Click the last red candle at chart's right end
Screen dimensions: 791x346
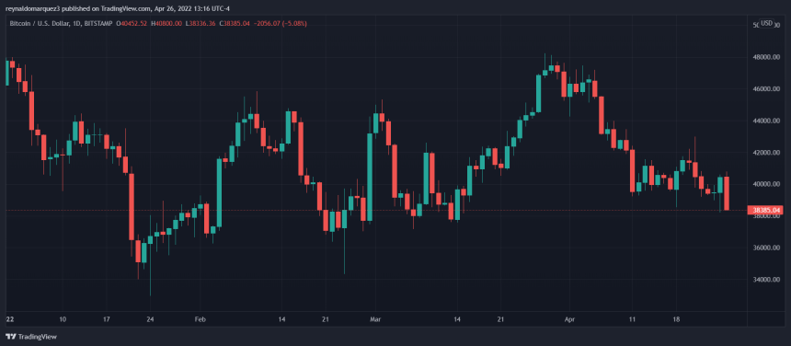[727, 193]
